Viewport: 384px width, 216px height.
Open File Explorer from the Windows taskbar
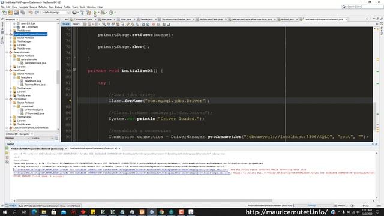pyautogui.click(x=44, y=212)
